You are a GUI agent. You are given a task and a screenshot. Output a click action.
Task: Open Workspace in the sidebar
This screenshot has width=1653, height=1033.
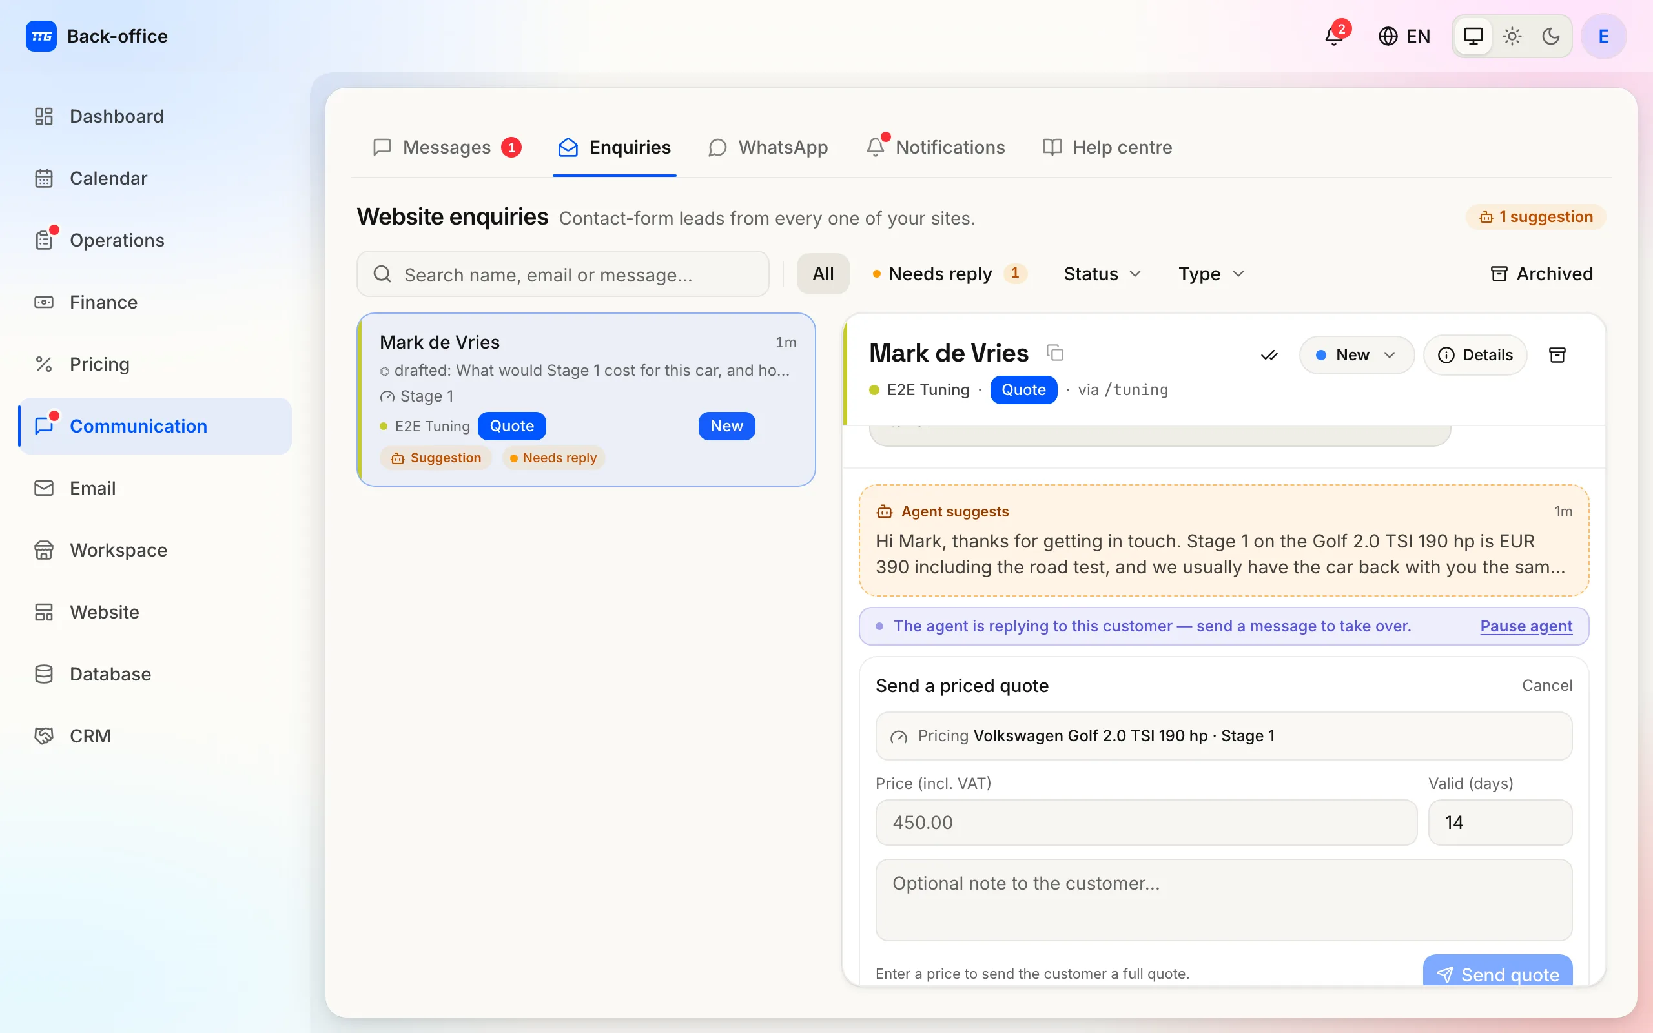pyautogui.click(x=155, y=550)
